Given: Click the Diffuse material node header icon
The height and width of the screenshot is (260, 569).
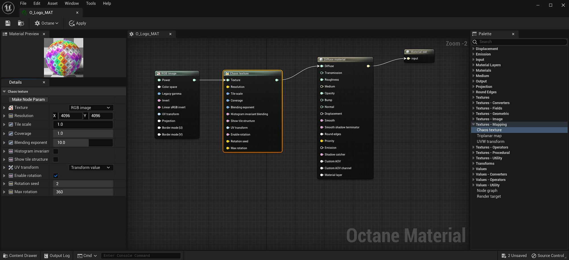Looking at the screenshot, I should (x=321, y=59).
